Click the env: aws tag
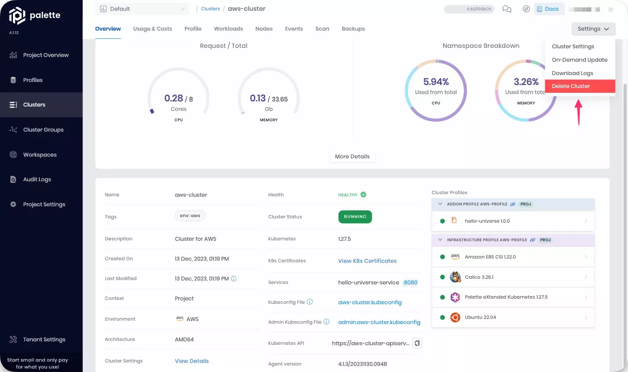The height and width of the screenshot is (372, 628). pyautogui.click(x=190, y=216)
